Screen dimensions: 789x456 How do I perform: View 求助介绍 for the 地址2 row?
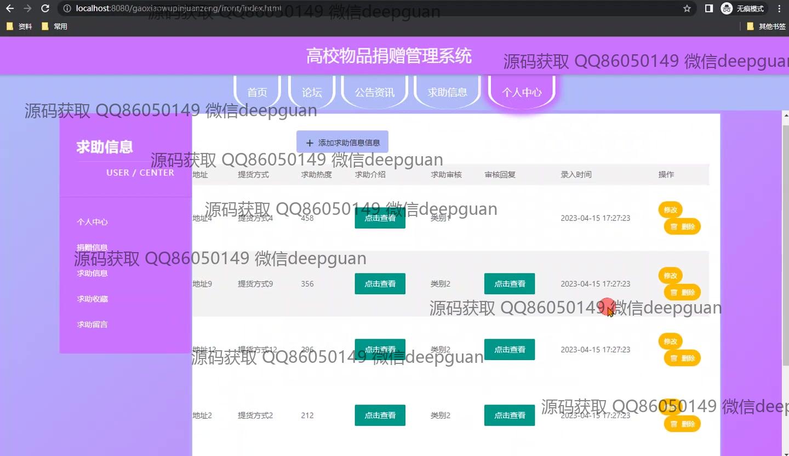point(380,415)
